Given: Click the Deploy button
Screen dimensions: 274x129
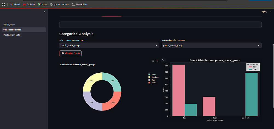Looking at the screenshot, I should point(264,12).
